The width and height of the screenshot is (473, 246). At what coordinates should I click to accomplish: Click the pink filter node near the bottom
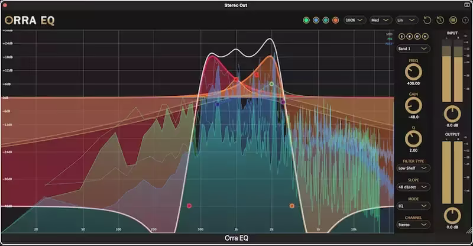click(189, 206)
